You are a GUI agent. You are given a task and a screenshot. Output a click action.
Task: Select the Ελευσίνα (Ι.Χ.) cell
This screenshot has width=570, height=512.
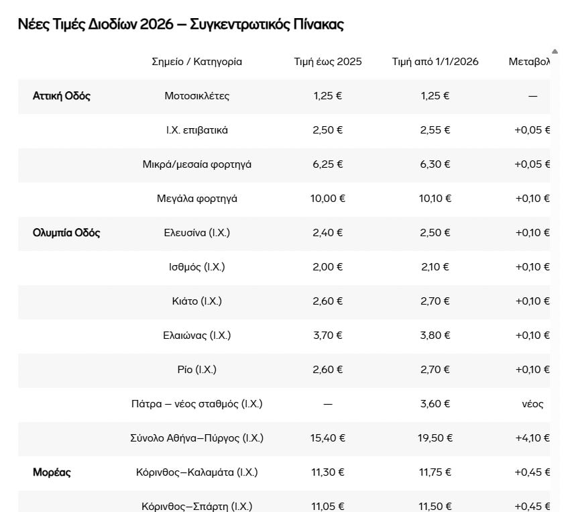click(x=196, y=233)
